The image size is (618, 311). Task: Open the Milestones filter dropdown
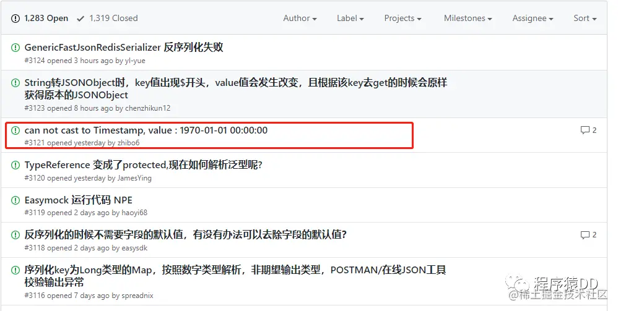tap(468, 19)
